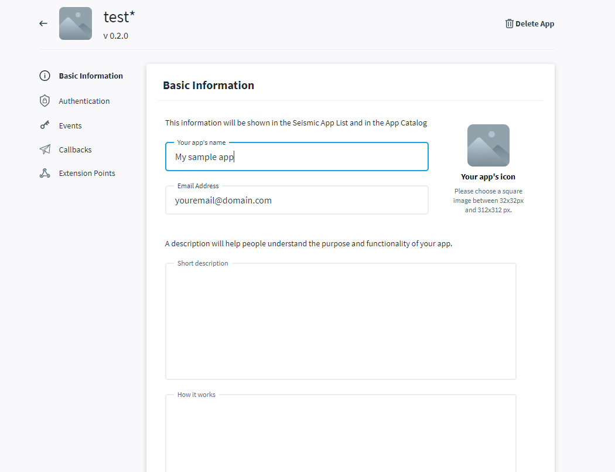Focus the Your app's name field
615x472 pixels.
click(297, 157)
